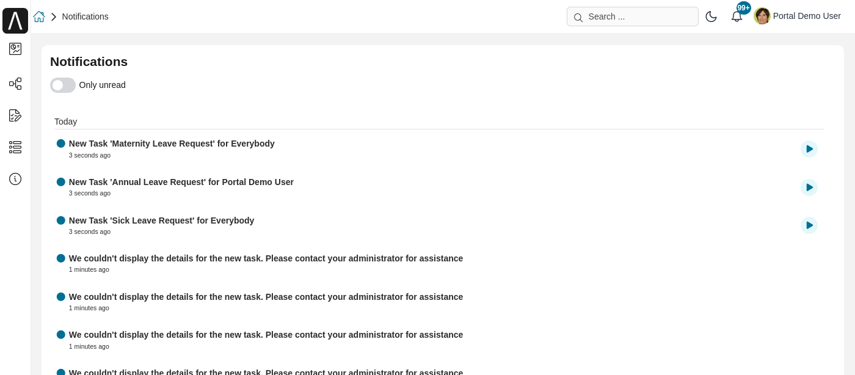The image size is (855, 375).
Task: Open the About info icon in sidebar
Action: [15, 179]
